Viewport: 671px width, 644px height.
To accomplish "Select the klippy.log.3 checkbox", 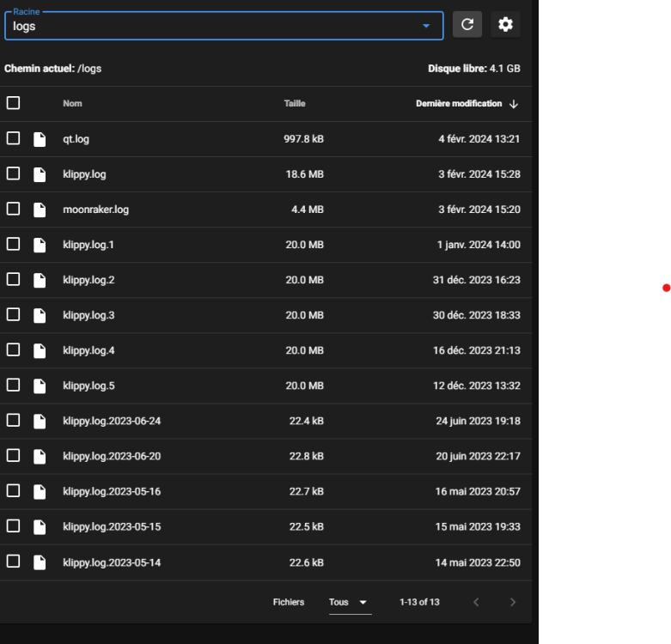I will pos(13,315).
